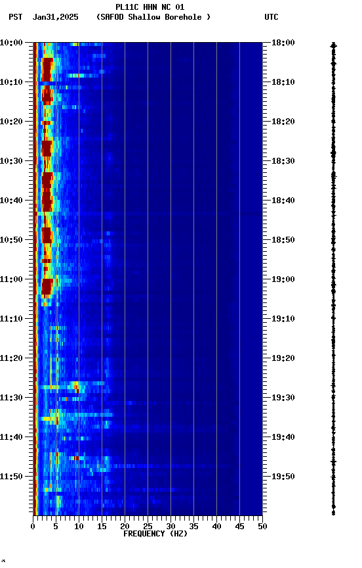The width and height of the screenshot is (362, 568).
Task: Click the 18:20 UTC time label
Action: 283,122
